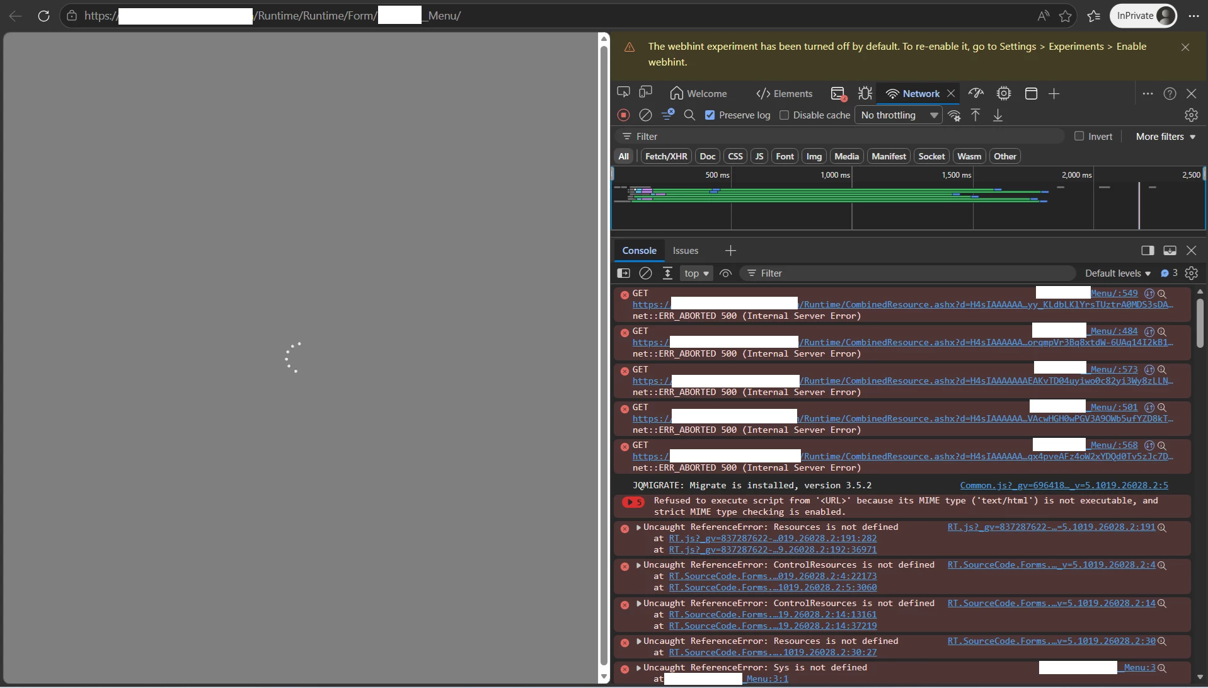Open Network settings gear icon
Image resolution: width=1208 pixels, height=688 pixels.
(1191, 115)
